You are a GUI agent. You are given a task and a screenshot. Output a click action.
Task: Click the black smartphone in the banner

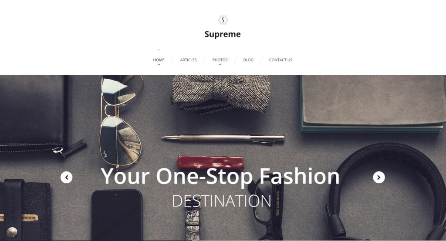(x=117, y=215)
